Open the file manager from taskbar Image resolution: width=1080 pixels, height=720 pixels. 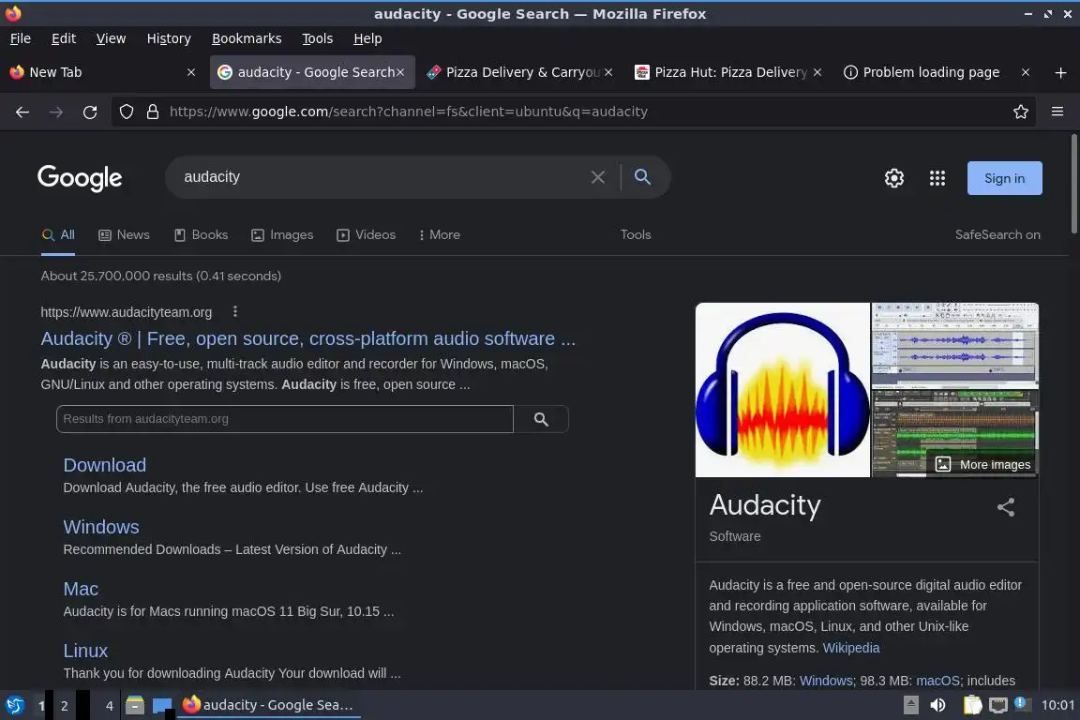click(135, 706)
